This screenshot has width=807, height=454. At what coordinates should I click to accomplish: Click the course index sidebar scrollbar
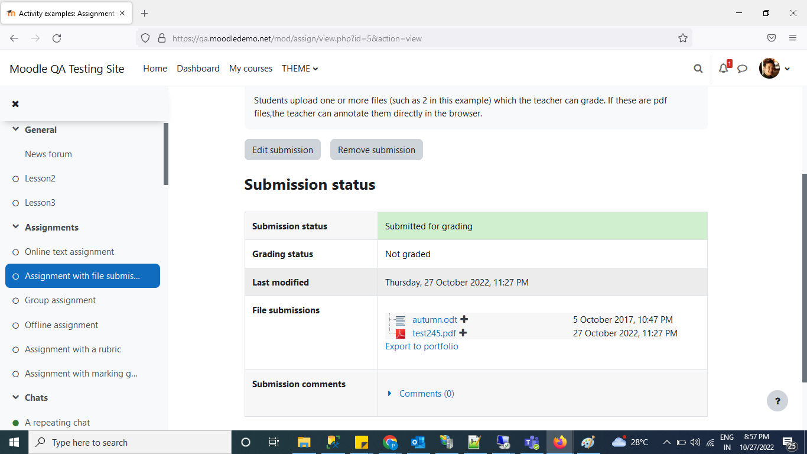(166, 154)
